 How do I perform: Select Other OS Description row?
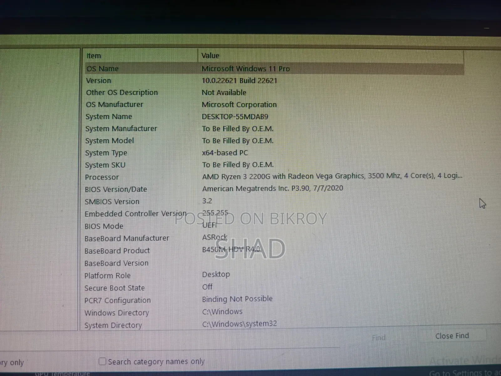[x=274, y=92]
